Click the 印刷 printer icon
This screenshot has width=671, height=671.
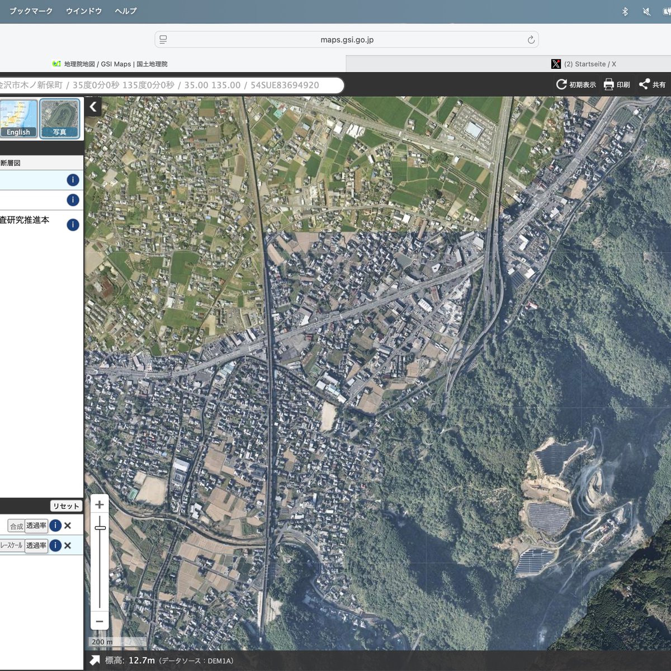tap(609, 84)
